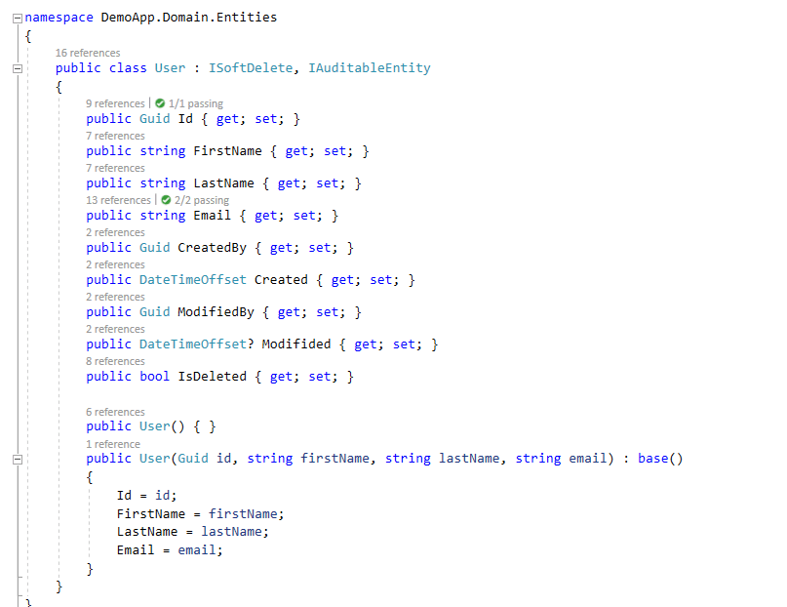Image resolution: width=787 pixels, height=607 pixels.
Task: Click the green check icon beside 2/2 passing
Action: click(166, 200)
